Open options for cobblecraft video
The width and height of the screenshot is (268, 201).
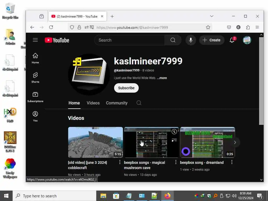click(x=120, y=162)
